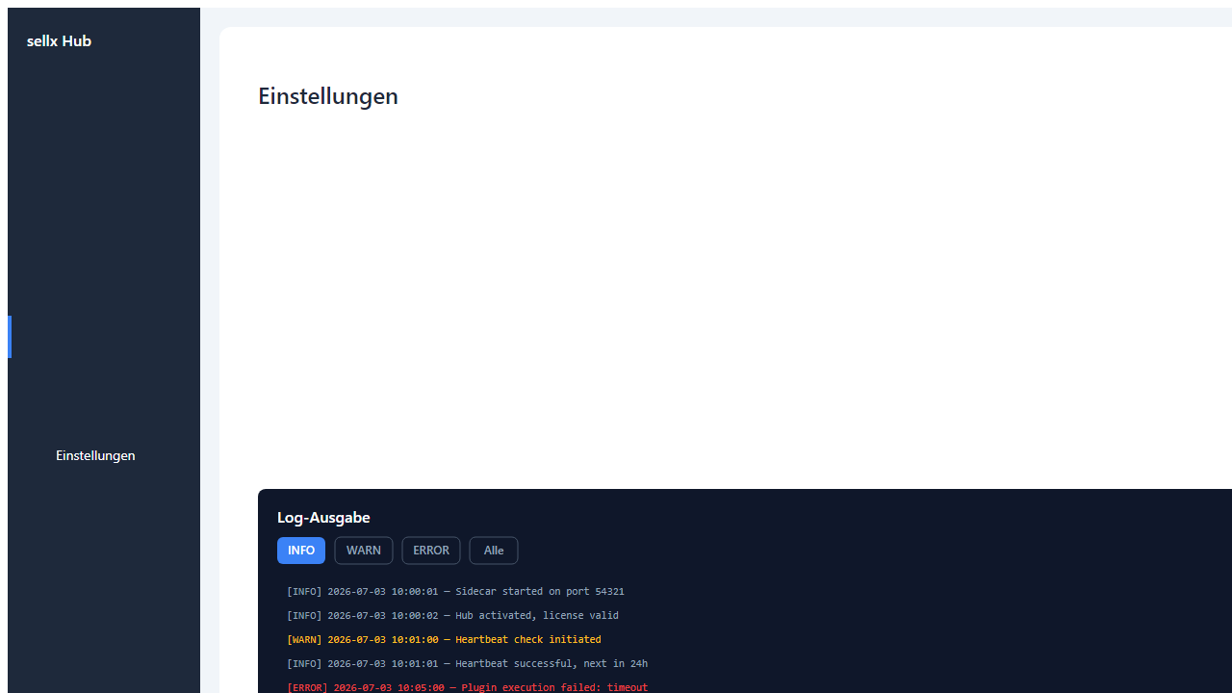The height and width of the screenshot is (693, 1232).
Task: Select the Hub activated, license valid log line
Action: (452, 616)
